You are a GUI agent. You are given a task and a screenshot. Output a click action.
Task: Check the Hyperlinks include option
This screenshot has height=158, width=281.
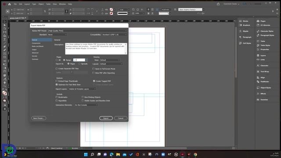(57, 101)
